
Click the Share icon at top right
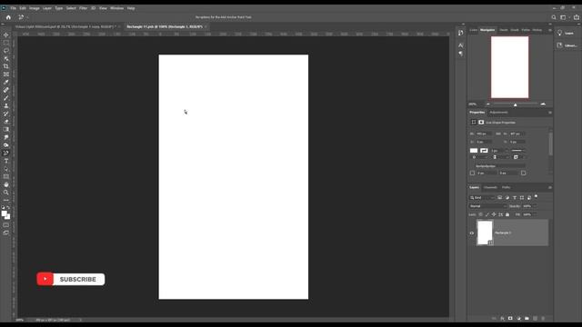[576, 17]
